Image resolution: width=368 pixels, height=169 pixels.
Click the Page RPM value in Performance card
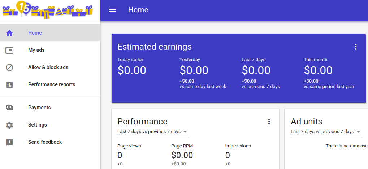[182, 155]
